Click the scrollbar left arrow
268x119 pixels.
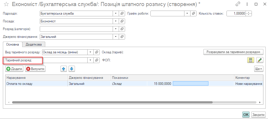8,102
